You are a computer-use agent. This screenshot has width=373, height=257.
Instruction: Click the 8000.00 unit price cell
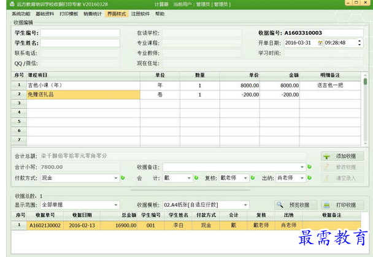pos(240,86)
